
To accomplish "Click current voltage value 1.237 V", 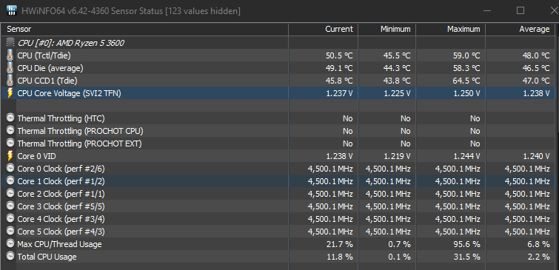I will [339, 93].
